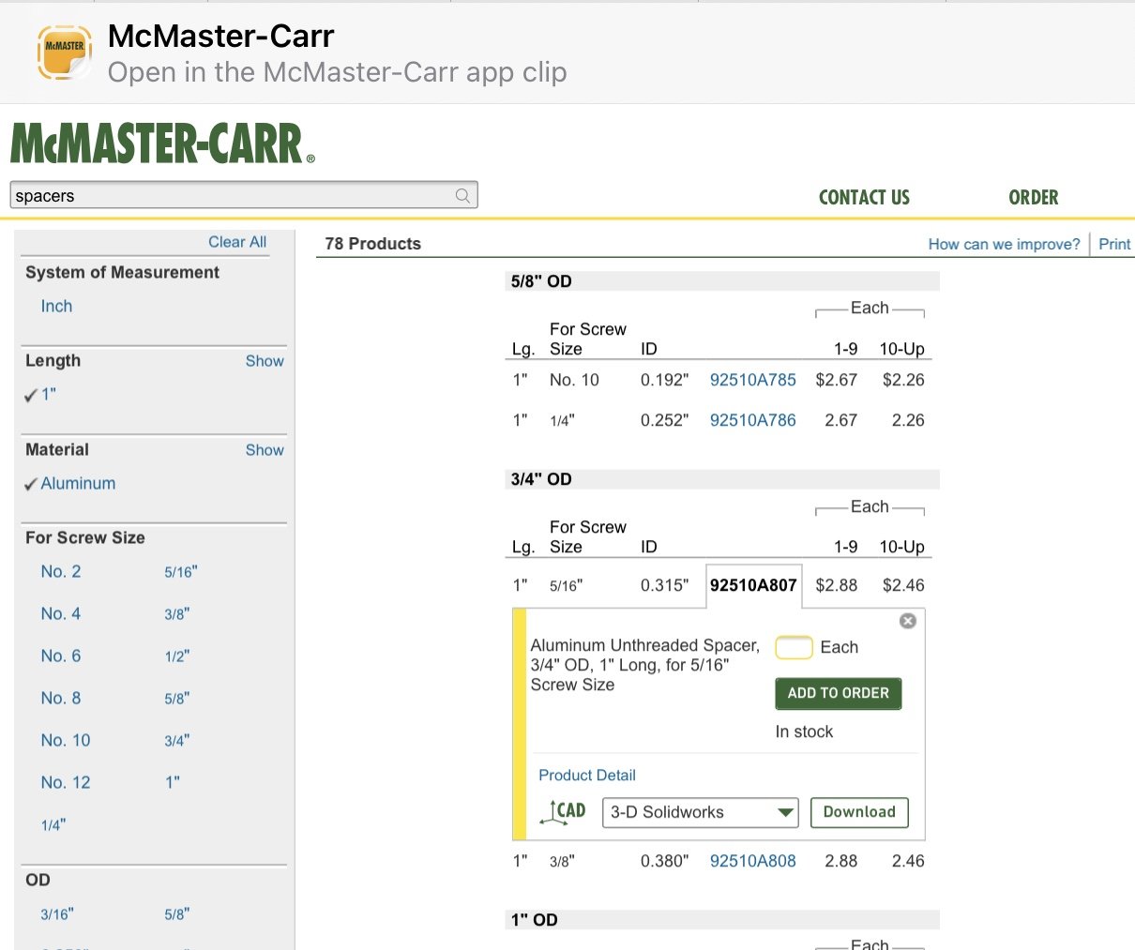1135x950 pixels.
Task: Filter by screw size 5/8"
Action: (x=177, y=699)
